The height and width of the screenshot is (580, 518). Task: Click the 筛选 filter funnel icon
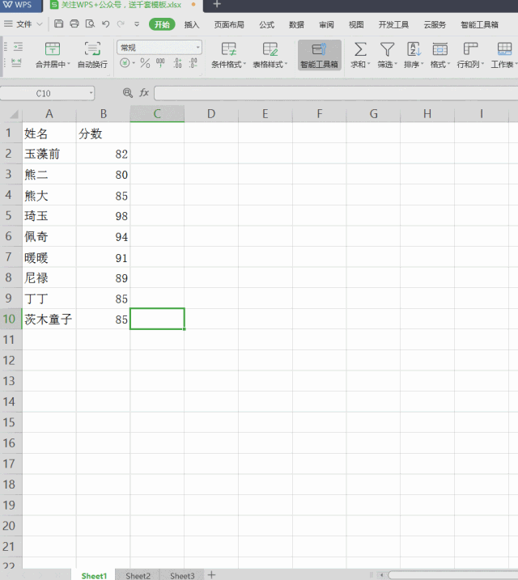click(388, 49)
